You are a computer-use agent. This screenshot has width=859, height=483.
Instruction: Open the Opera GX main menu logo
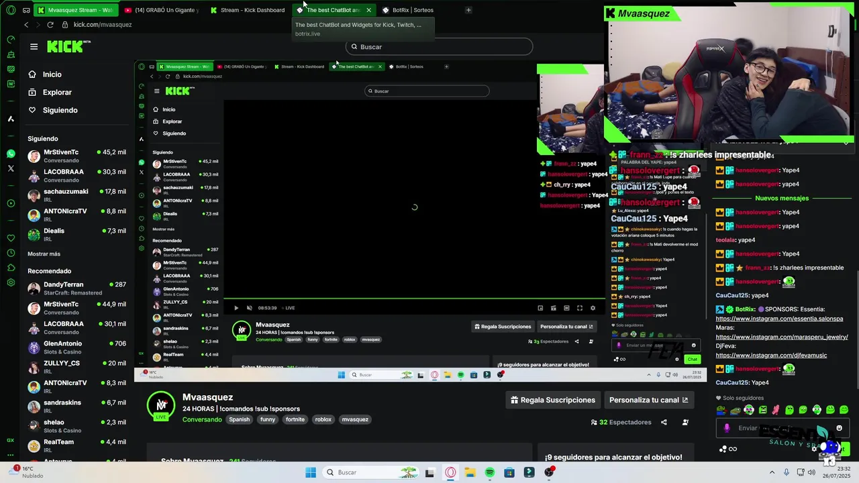click(x=11, y=10)
